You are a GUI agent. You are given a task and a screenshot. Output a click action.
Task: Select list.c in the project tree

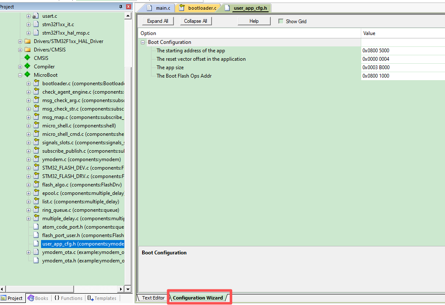[81, 202]
